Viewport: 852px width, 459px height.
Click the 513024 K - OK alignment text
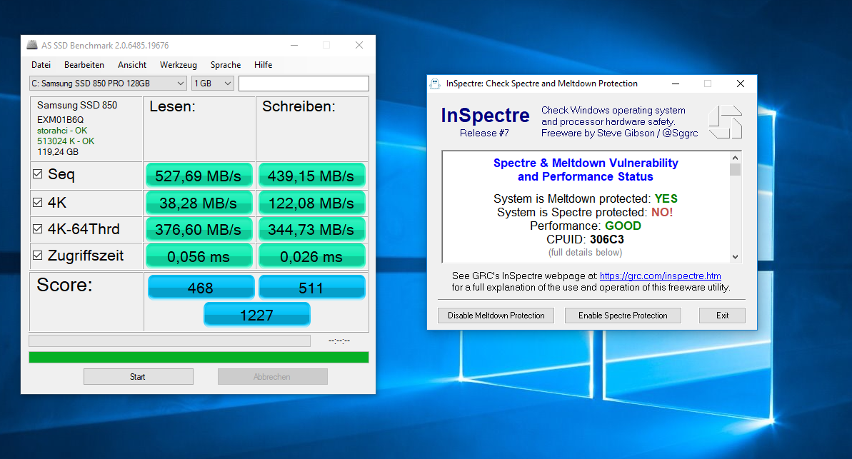pos(66,141)
